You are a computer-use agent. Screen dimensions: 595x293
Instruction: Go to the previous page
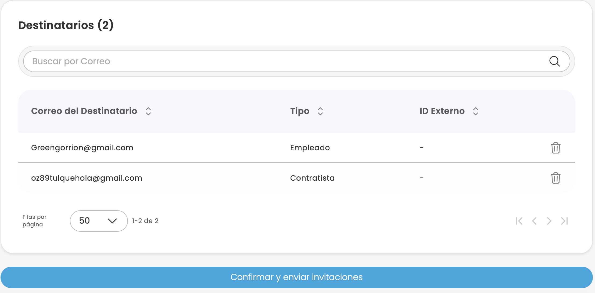(534, 221)
